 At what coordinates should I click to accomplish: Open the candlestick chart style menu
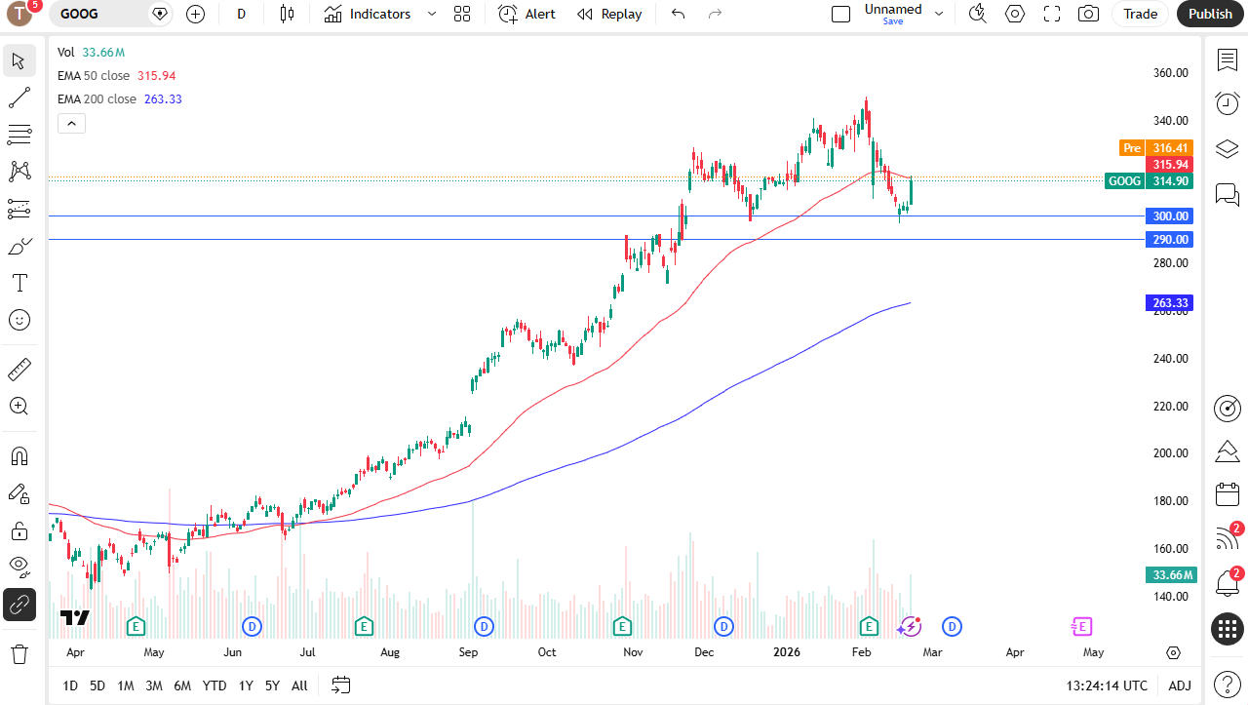pyautogui.click(x=287, y=14)
